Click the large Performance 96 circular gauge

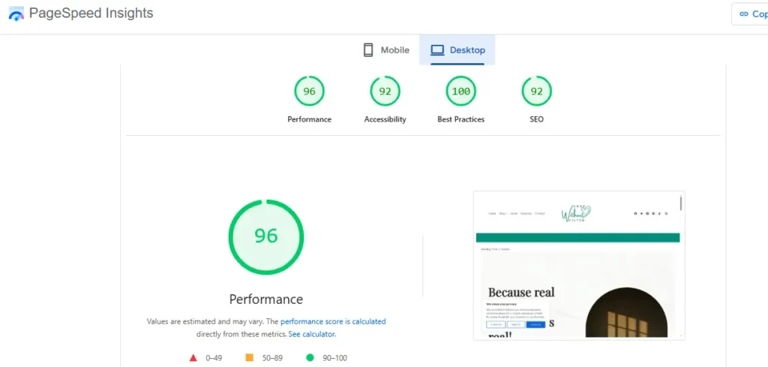[265, 236]
